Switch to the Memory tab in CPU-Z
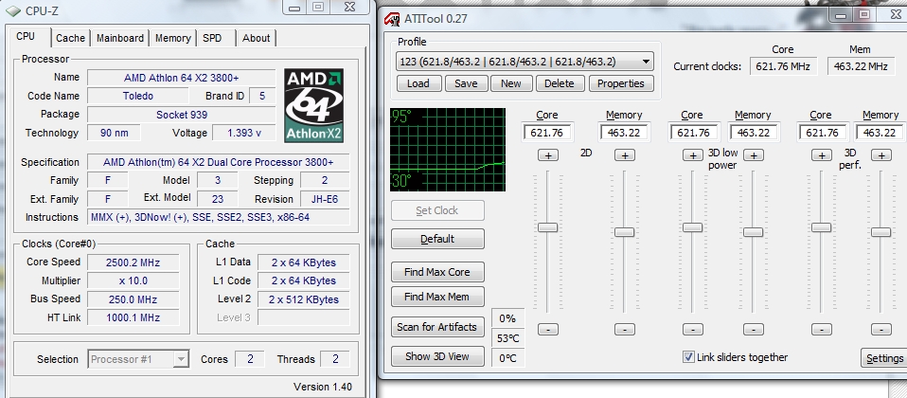907x398 pixels. [x=172, y=38]
